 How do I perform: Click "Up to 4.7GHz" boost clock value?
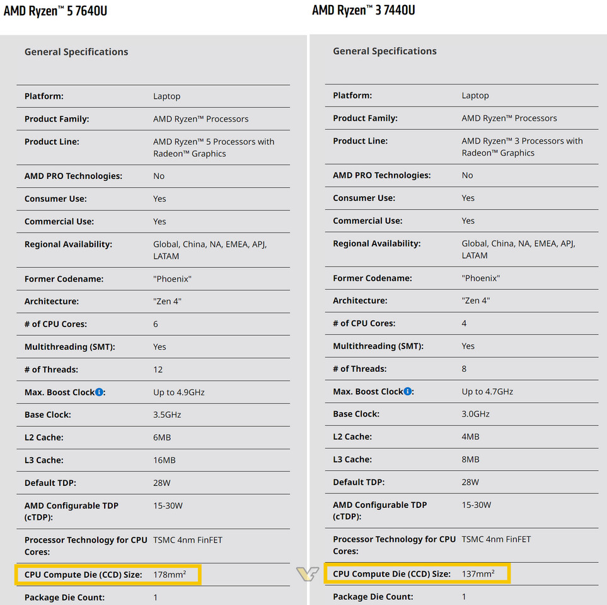tap(487, 391)
